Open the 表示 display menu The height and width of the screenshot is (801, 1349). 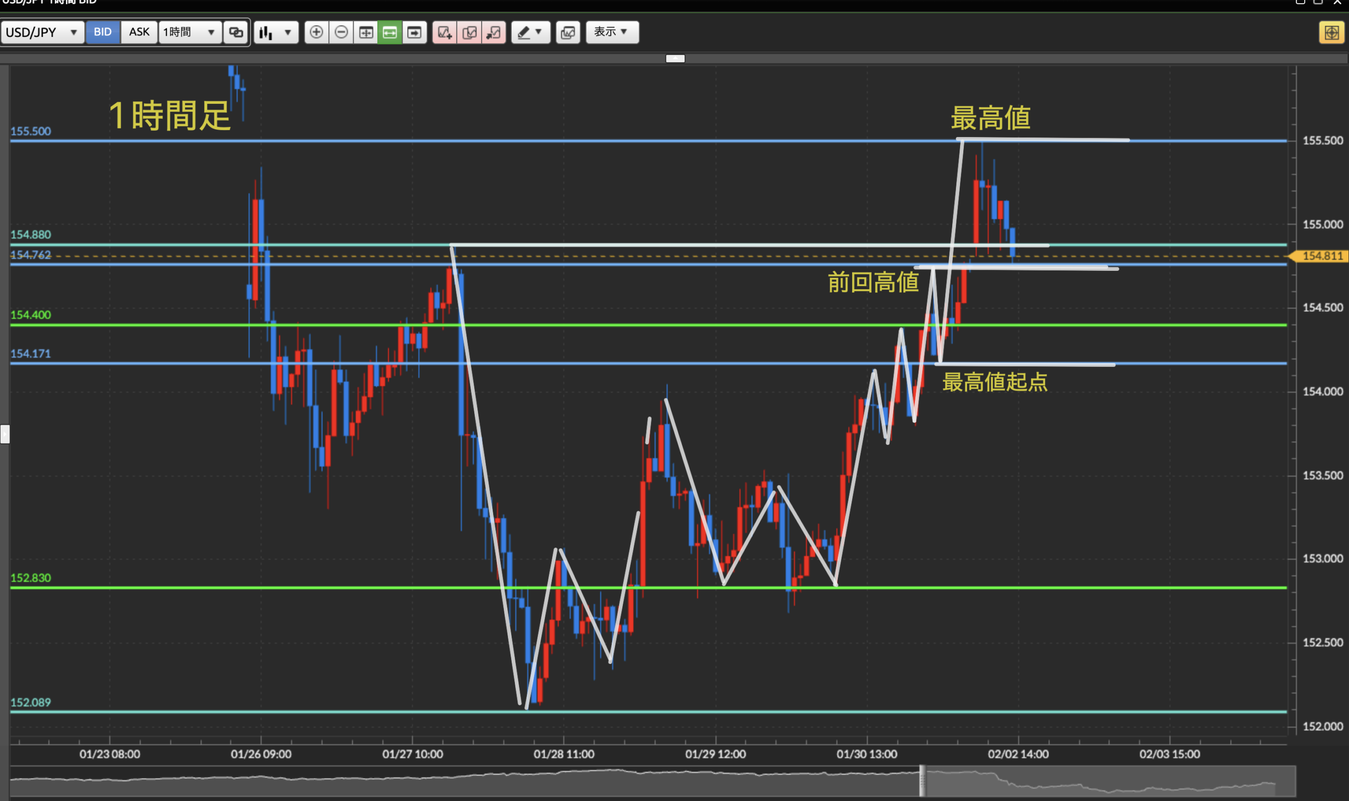point(612,32)
